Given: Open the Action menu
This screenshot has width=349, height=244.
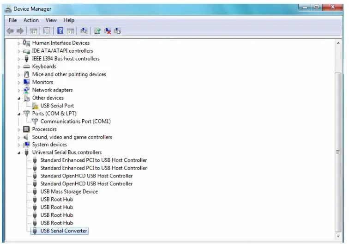Looking at the screenshot, I should point(31,20).
